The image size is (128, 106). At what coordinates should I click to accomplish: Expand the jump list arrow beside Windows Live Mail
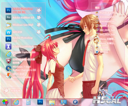coord(39,25)
